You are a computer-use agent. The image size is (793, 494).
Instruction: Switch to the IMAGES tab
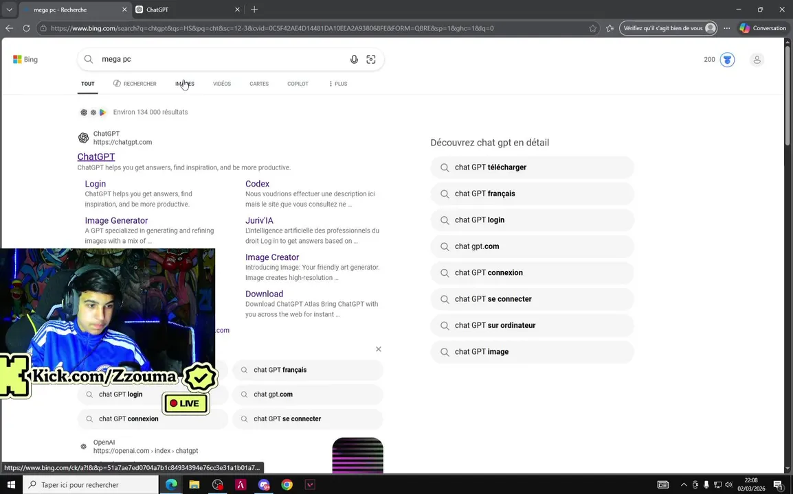point(185,84)
